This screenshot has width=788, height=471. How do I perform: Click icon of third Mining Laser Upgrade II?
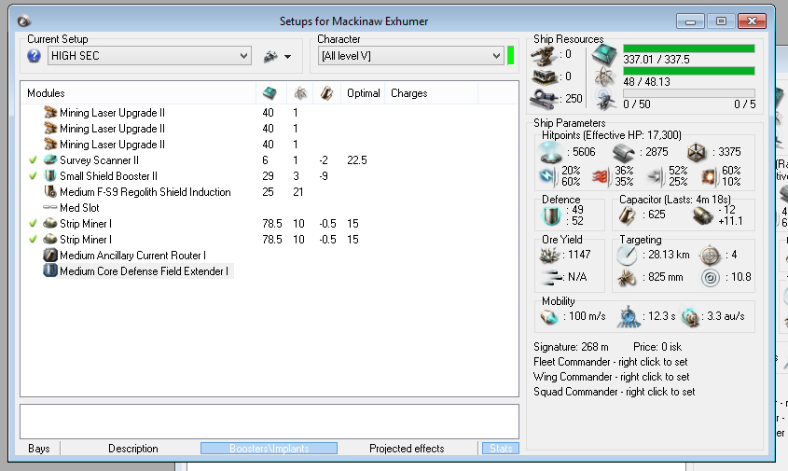[x=50, y=145]
